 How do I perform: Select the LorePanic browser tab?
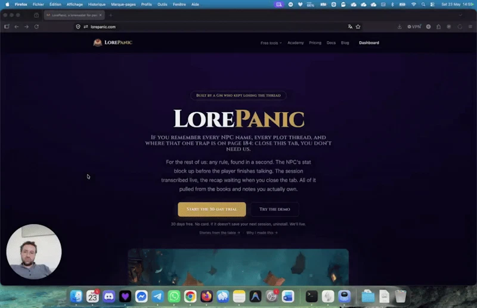74,15
